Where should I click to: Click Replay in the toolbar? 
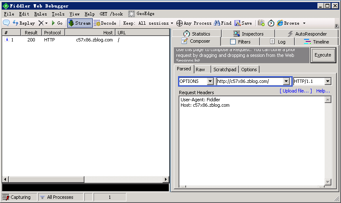click(24, 23)
